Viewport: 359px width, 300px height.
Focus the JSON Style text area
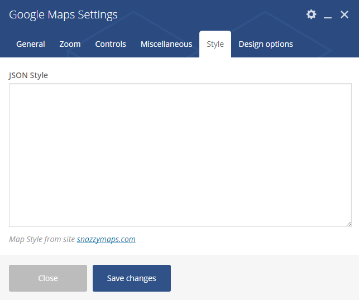(180, 155)
